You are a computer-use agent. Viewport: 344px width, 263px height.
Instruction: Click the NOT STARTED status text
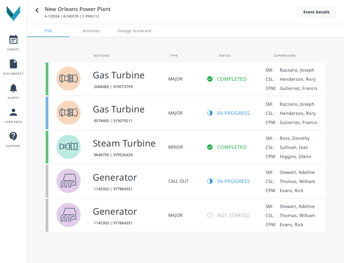coord(233,215)
